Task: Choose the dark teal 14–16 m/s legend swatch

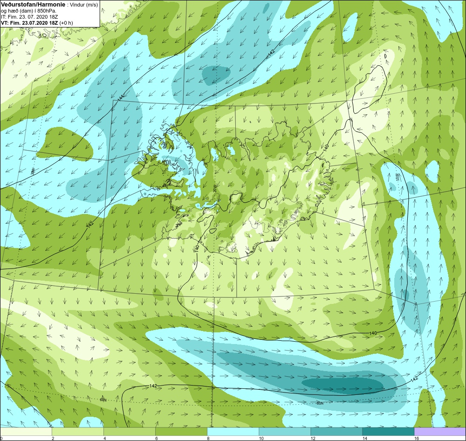Action: 388,431
